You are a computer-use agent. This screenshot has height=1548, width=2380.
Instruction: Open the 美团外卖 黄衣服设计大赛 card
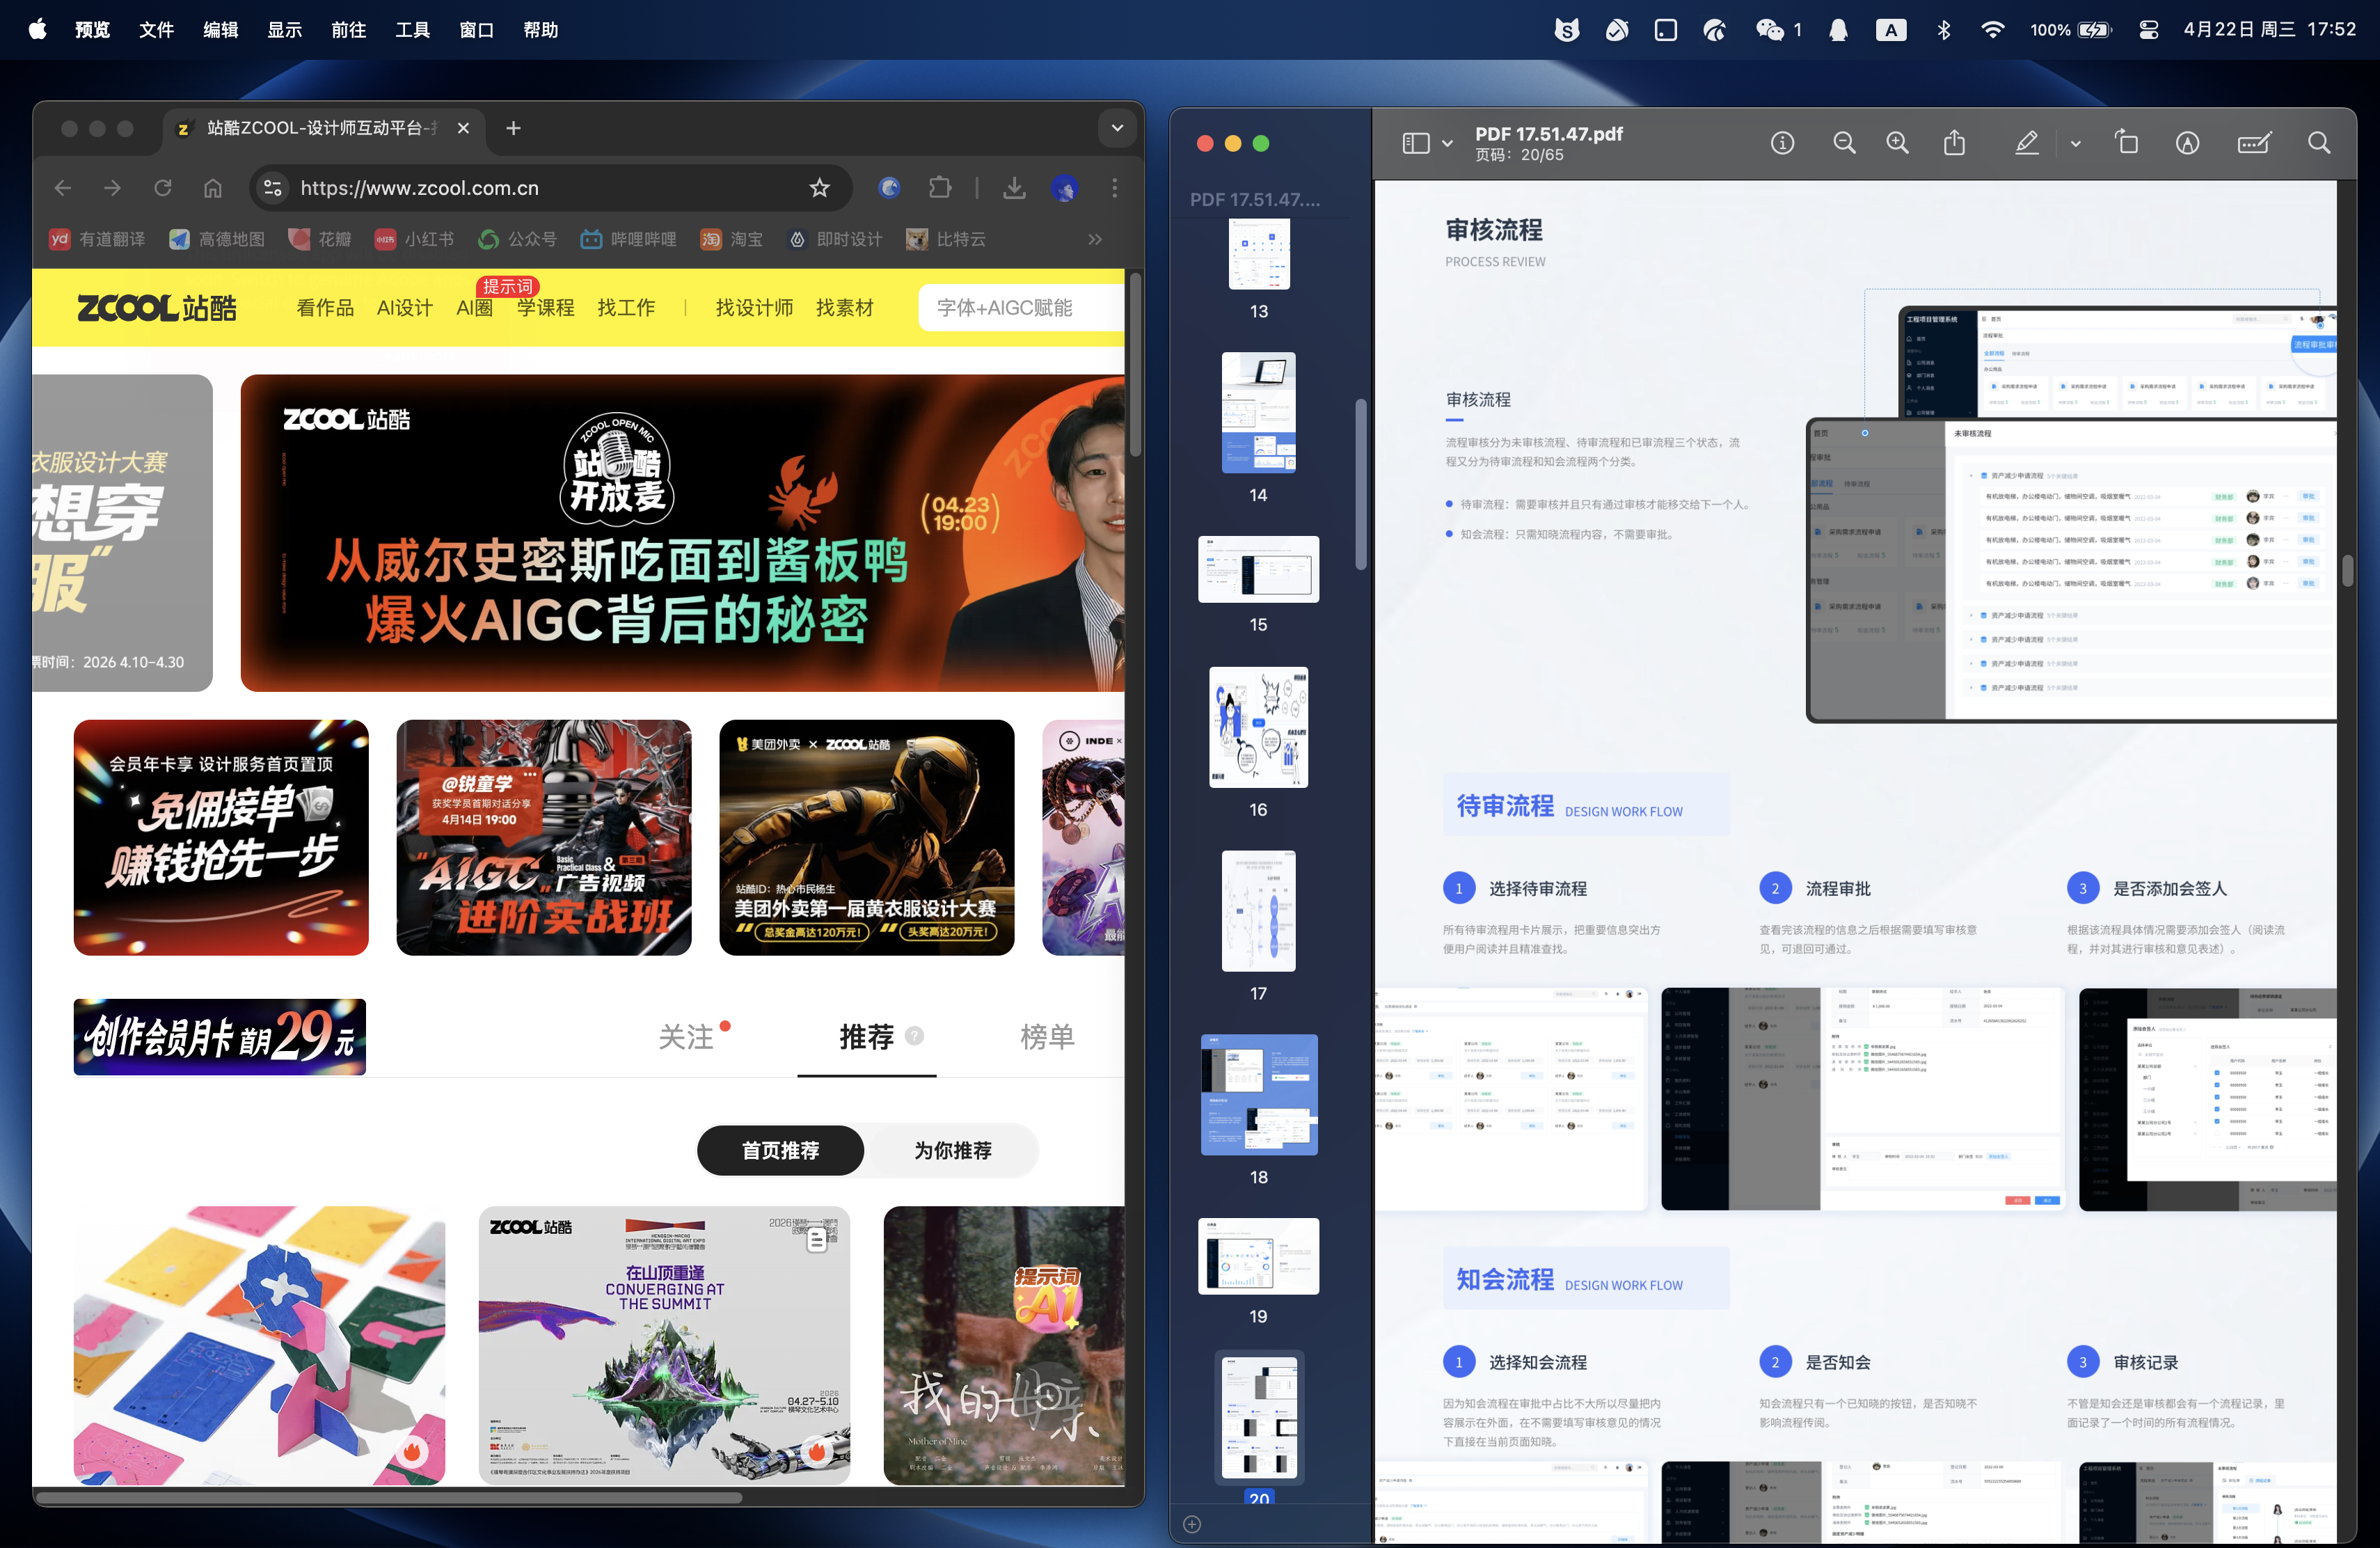[x=867, y=838]
